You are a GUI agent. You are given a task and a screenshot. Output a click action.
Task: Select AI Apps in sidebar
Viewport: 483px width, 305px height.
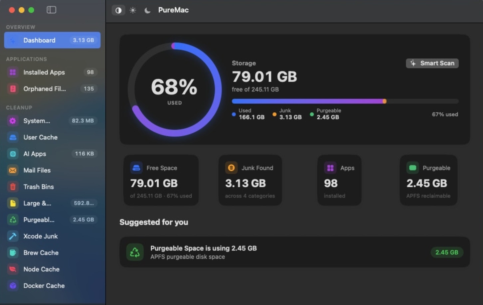[52, 154]
